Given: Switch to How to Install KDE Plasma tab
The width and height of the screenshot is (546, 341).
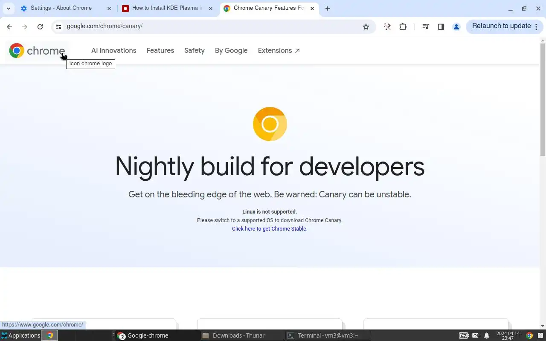Looking at the screenshot, I should (167, 8).
